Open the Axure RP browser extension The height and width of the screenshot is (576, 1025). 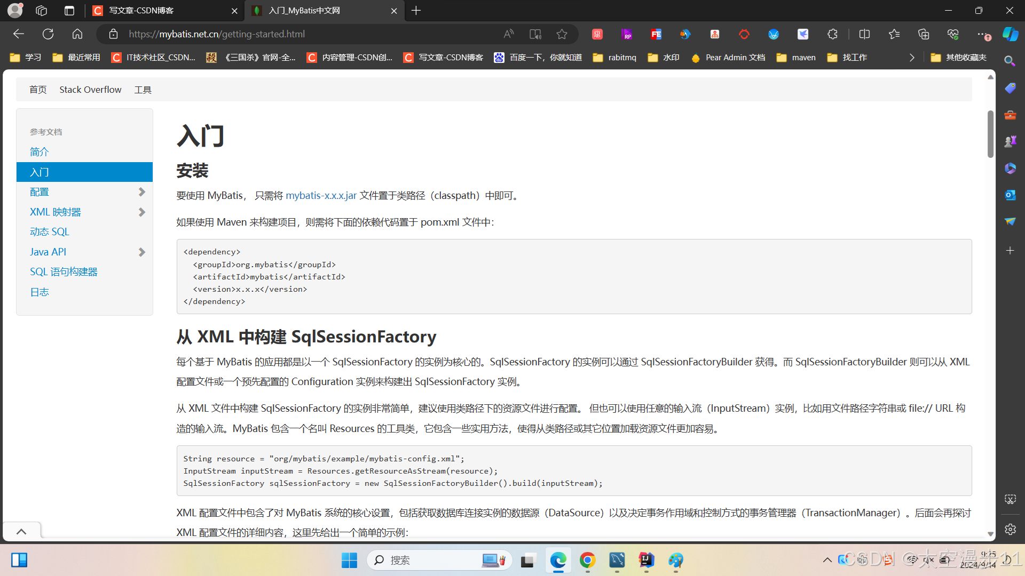pyautogui.click(x=627, y=34)
